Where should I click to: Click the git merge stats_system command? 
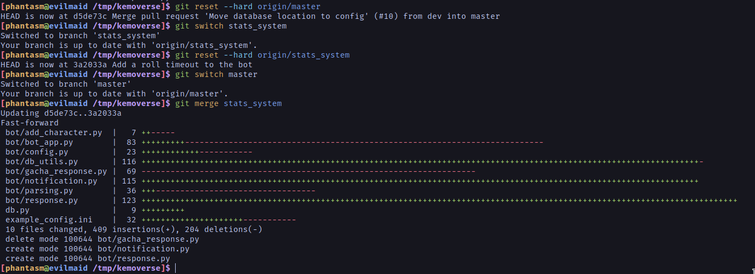click(228, 103)
